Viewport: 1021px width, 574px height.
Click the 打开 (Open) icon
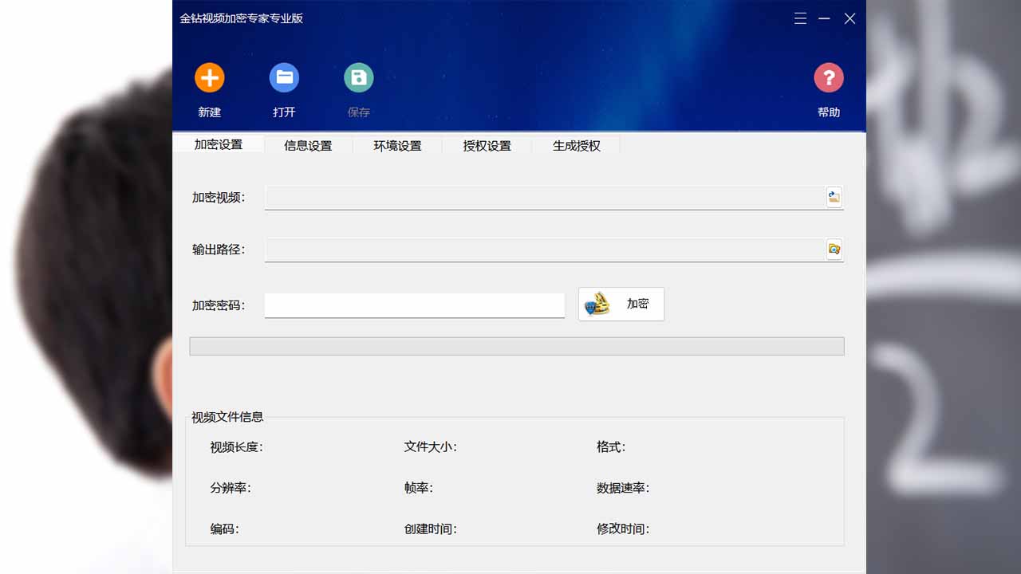click(284, 77)
